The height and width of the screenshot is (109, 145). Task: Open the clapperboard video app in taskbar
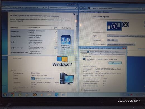point(27,95)
